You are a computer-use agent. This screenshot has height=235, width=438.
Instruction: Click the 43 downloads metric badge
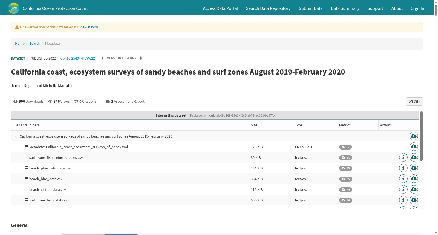[x=345, y=158]
